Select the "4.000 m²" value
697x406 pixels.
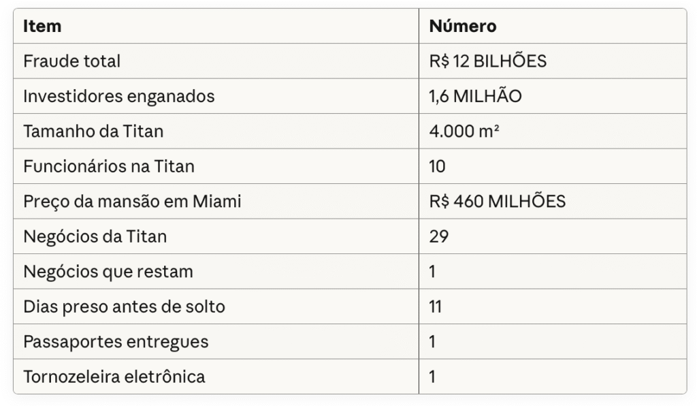(464, 131)
